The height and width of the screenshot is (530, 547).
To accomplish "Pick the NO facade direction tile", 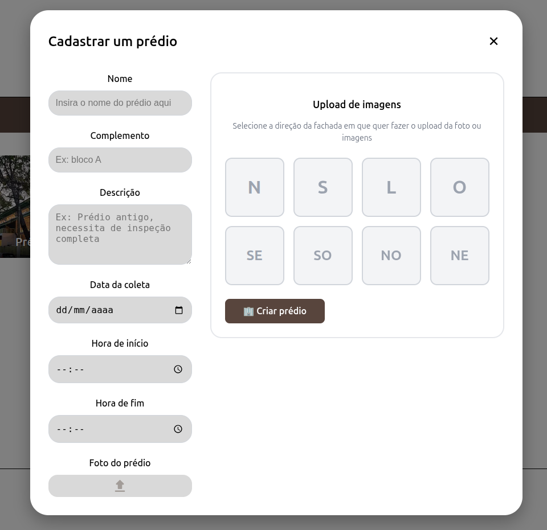I will click(x=391, y=256).
